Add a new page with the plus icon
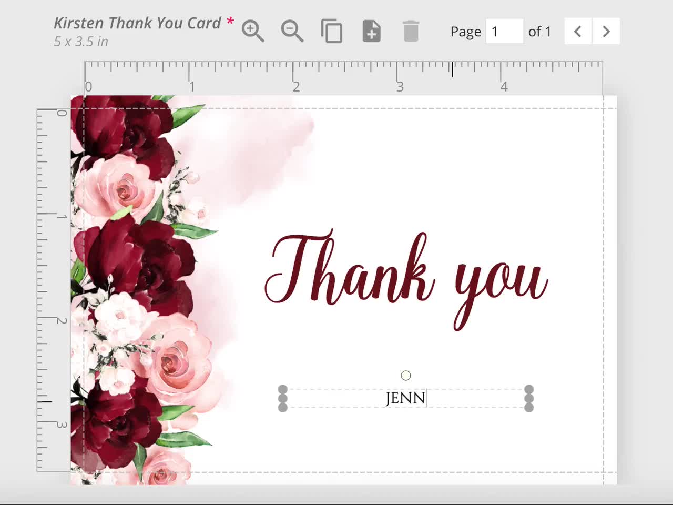Screen dimensions: 673x505 372,32
